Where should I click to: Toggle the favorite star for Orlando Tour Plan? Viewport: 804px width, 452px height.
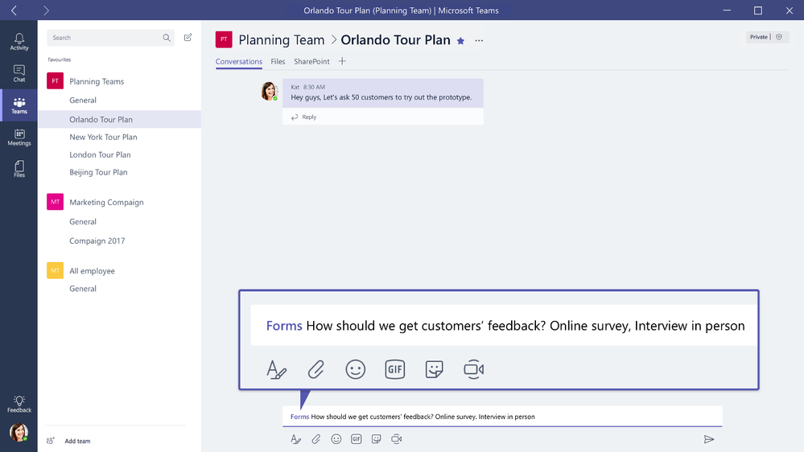(460, 41)
